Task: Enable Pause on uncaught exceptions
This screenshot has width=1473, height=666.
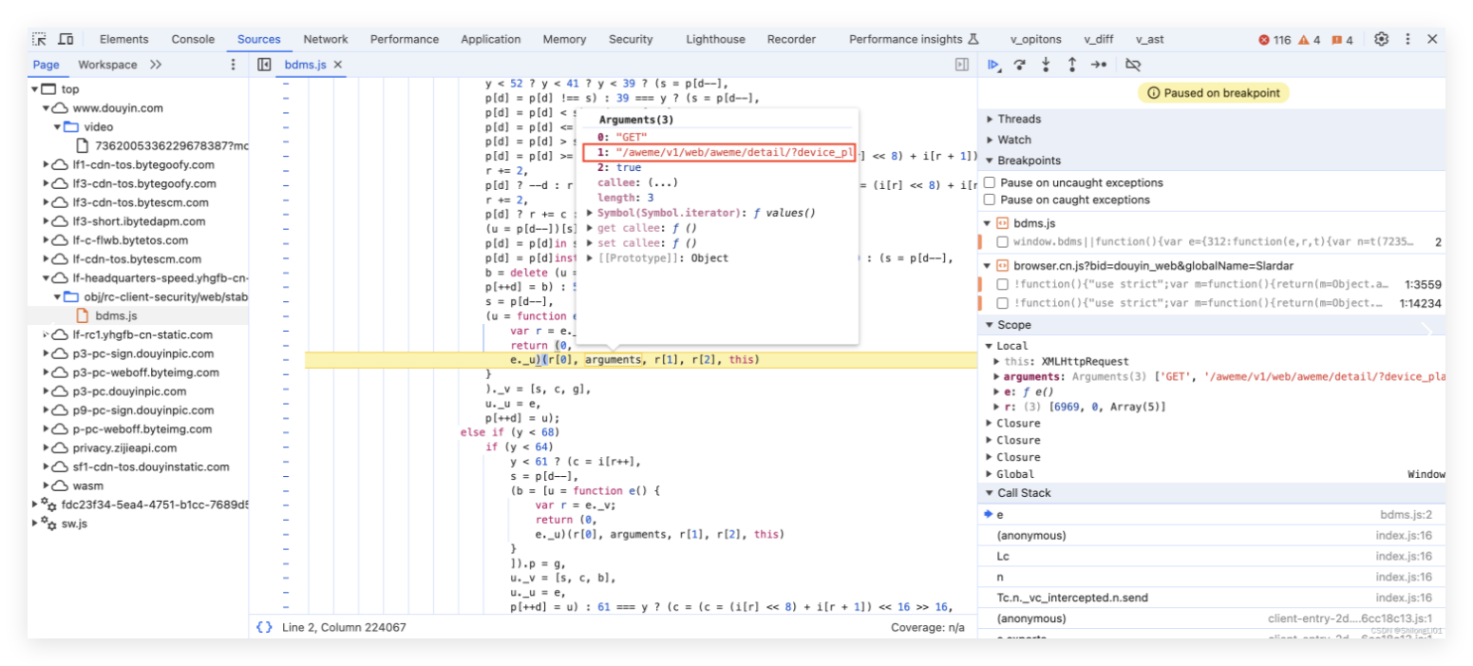Action: [991, 182]
